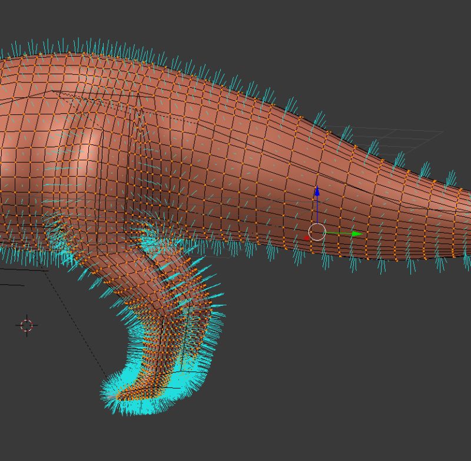This screenshot has height=461, width=471.
Task: Click the white circle of the transform gizmo
Action: [319, 232]
